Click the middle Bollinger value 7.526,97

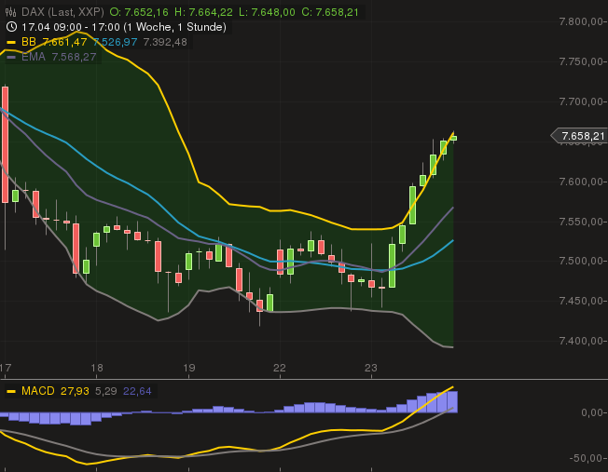coord(115,42)
